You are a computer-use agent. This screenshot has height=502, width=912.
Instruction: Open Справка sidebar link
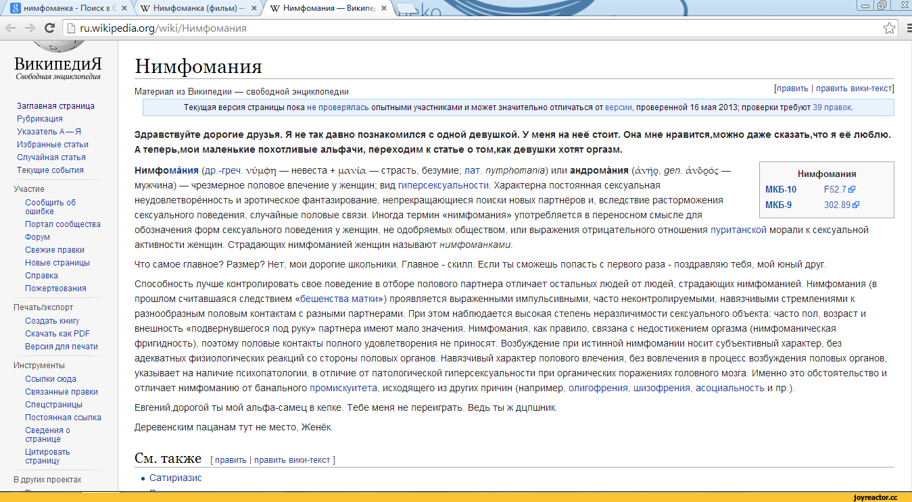pyautogui.click(x=41, y=276)
